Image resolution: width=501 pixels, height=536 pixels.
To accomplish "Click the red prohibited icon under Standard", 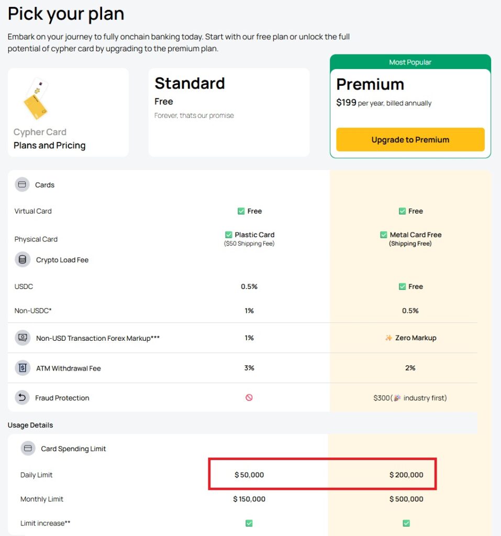I will pyautogui.click(x=249, y=398).
